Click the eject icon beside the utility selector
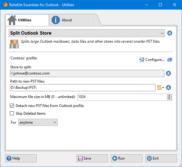 coord(170,33)
